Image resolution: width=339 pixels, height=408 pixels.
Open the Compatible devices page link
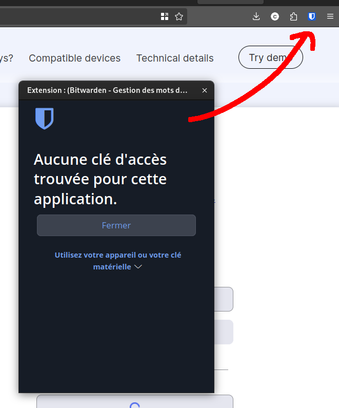coord(74,58)
